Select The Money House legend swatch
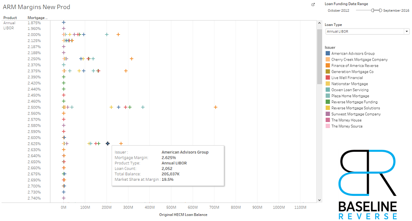Image resolution: width=412 pixels, height=221 pixels. click(328, 120)
